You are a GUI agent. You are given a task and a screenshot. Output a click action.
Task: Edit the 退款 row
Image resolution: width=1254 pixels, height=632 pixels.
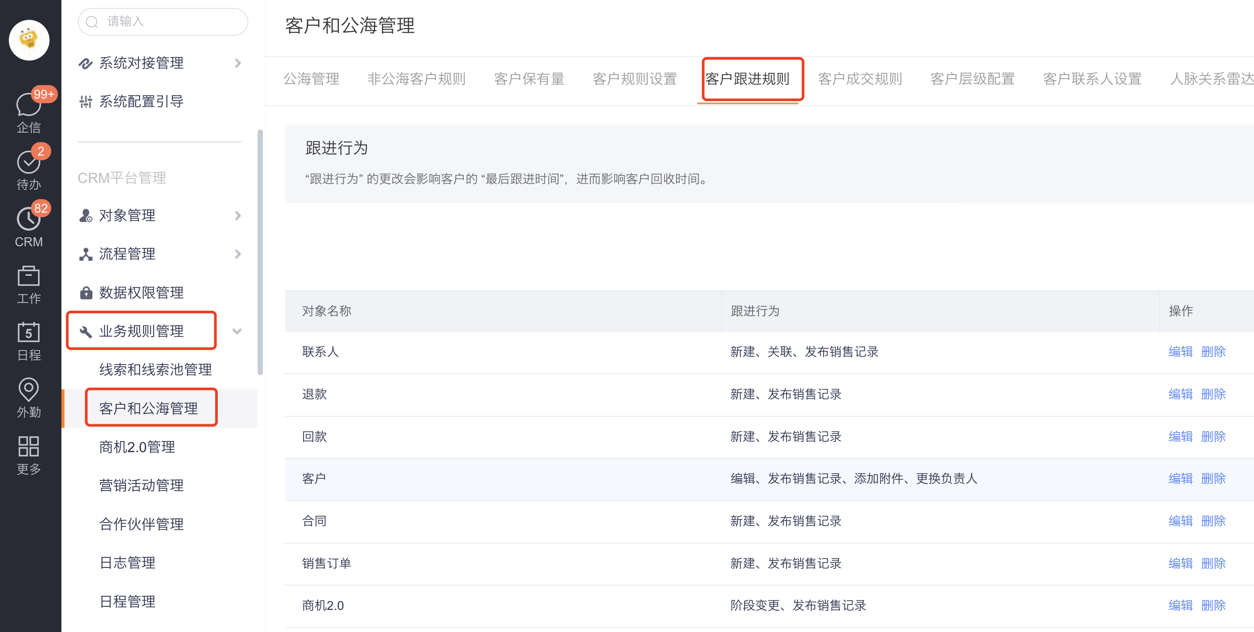(x=1181, y=394)
